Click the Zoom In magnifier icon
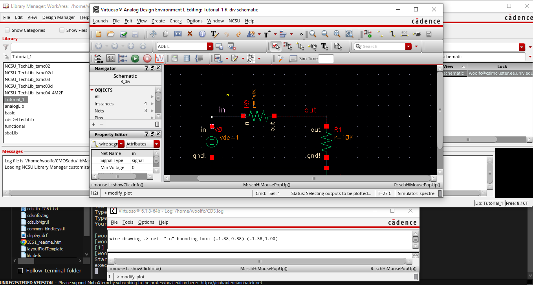This screenshot has width=533, height=285. coord(313,34)
